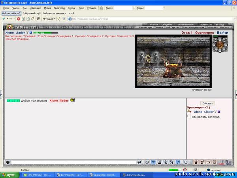Click the send message enter arrow icon
The width and height of the screenshot is (237, 178).
(139, 162)
